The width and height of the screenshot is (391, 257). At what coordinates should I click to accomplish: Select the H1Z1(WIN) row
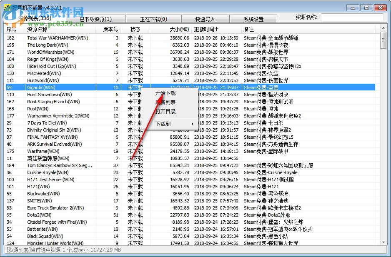[x=190, y=187]
